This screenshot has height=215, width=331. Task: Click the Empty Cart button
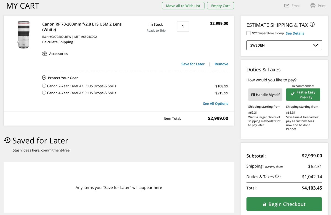[x=220, y=6]
